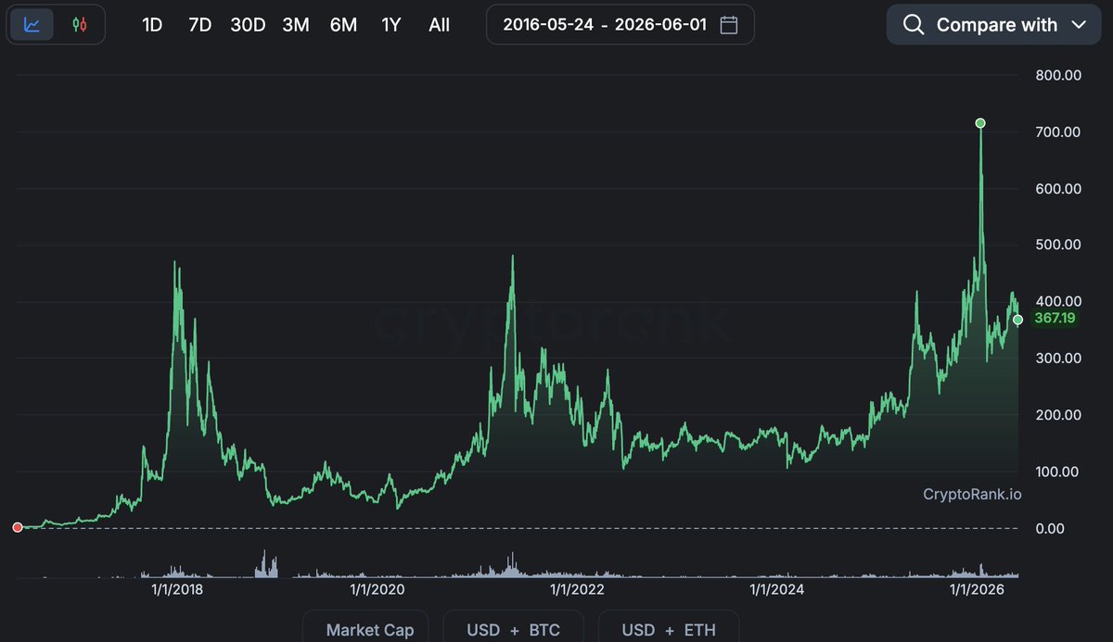Switch to candlestick chart view
The width and height of the screenshot is (1113, 642).
tap(80, 25)
